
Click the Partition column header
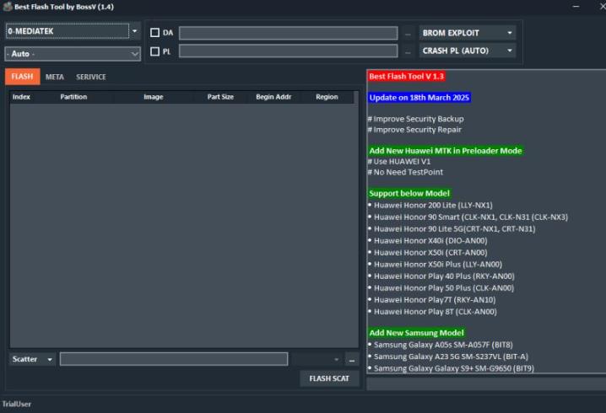[x=73, y=97]
